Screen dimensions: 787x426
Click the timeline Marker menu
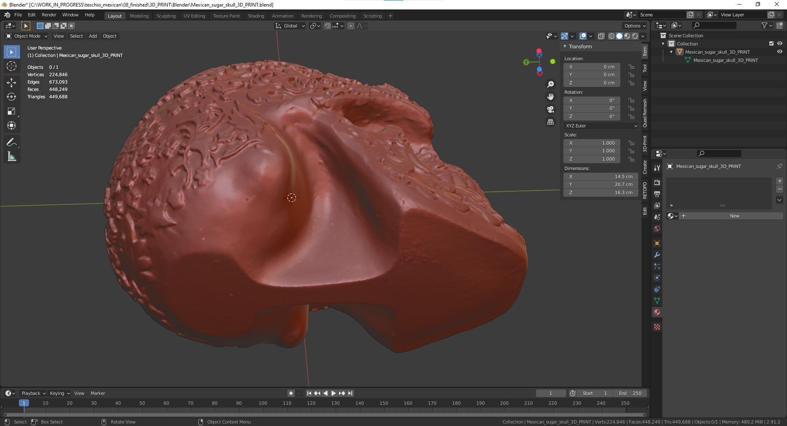pos(98,393)
